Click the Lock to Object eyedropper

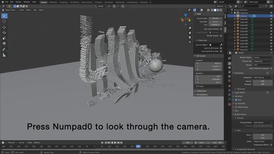coord(221,45)
